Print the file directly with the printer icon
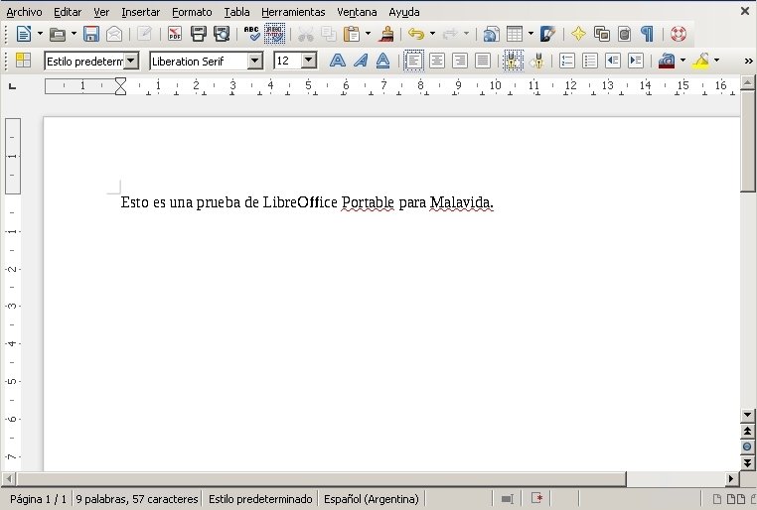 [199, 34]
